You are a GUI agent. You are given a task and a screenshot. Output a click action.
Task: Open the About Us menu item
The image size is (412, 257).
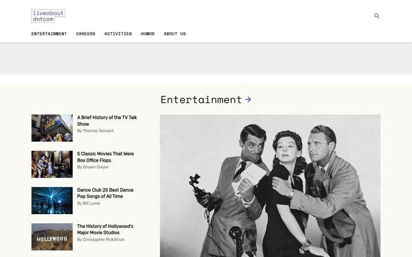click(175, 34)
